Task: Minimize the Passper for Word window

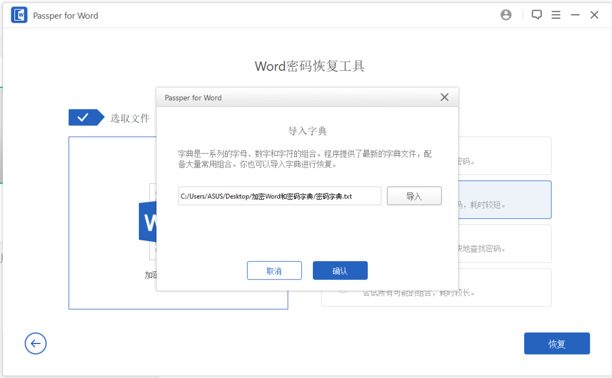Action: pos(575,15)
